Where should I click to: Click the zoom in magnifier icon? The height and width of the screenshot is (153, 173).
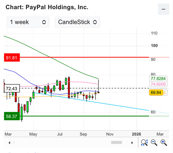[x=164, y=143]
